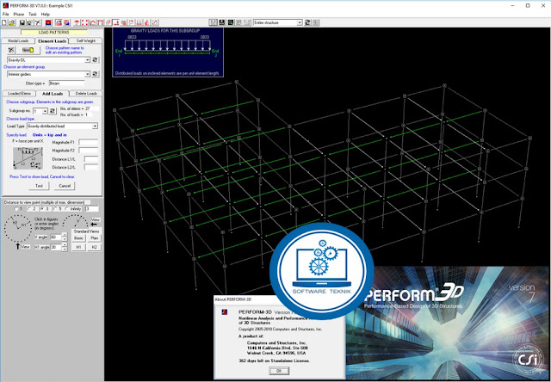Click the solid red square toolbar icon
Viewport: 551px width, 382px height.
tap(48, 22)
